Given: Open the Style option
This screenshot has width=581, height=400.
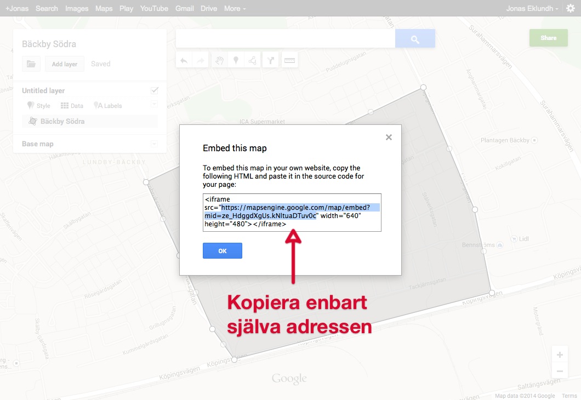Looking at the screenshot, I should tap(39, 106).
